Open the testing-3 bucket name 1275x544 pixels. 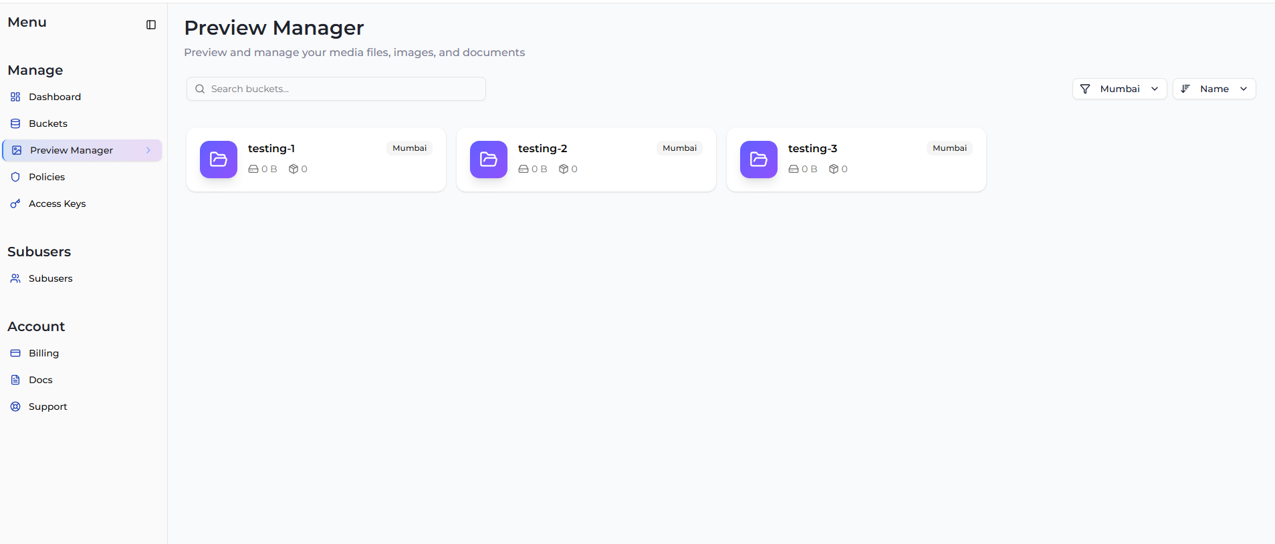click(x=812, y=148)
